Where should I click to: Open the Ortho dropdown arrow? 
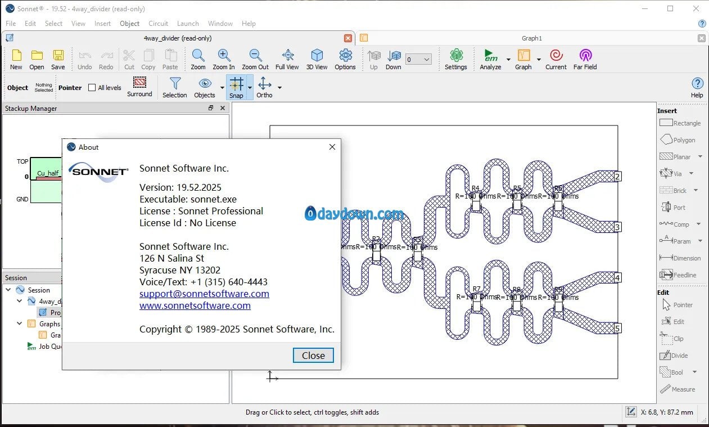[279, 88]
